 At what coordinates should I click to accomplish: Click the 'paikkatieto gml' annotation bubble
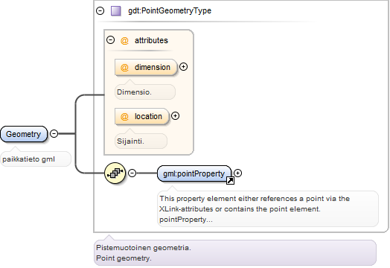click(36, 159)
